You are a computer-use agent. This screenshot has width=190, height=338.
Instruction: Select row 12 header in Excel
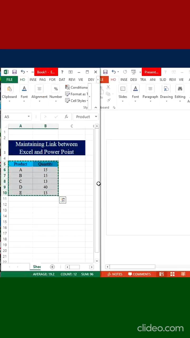click(x=4, y=204)
